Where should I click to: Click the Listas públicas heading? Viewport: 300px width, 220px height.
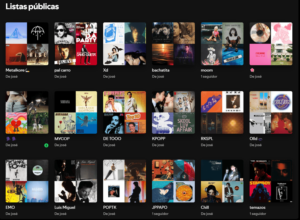tap(32, 7)
